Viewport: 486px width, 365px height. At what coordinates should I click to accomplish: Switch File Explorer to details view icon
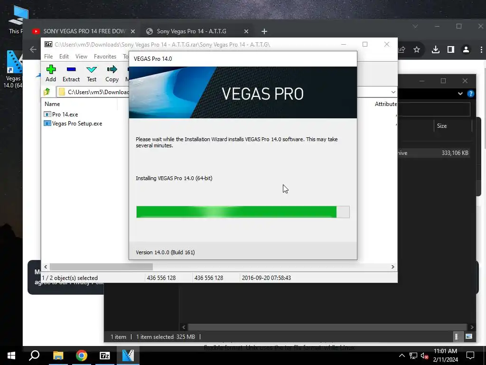click(x=456, y=337)
